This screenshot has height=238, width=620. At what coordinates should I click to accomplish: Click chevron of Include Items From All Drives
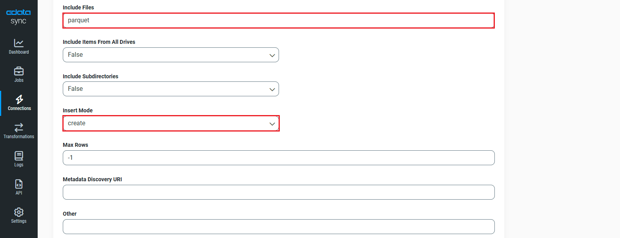coord(272,56)
